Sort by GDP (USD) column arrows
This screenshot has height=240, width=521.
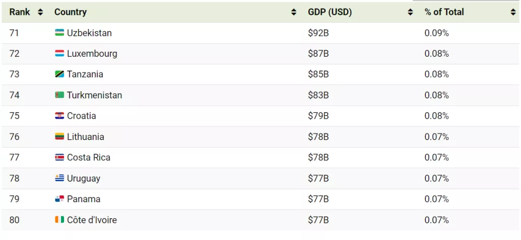tap(411, 12)
